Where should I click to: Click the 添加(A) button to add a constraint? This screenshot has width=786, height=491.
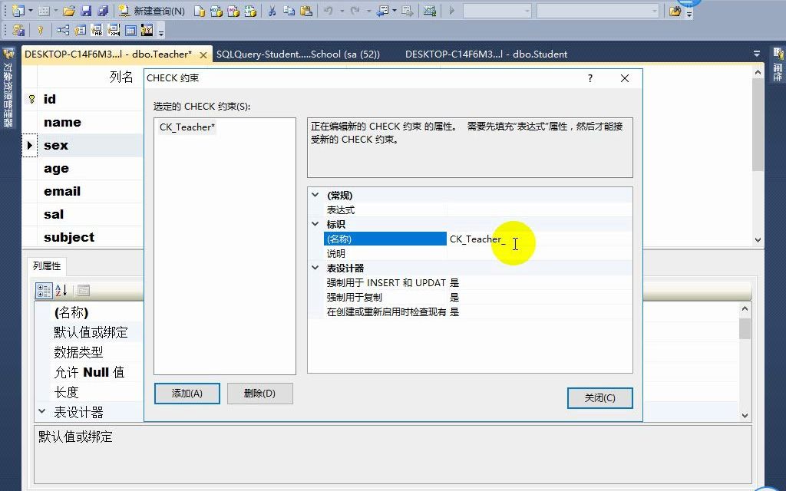[187, 394]
